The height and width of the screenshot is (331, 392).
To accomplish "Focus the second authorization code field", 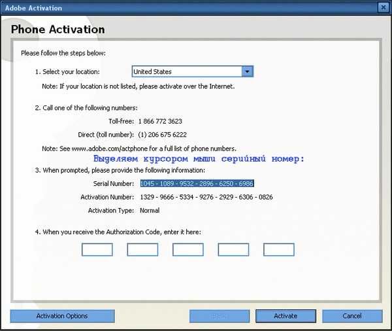I will tap(142, 250).
